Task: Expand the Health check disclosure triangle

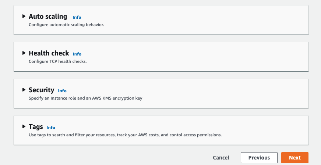Action: click(24, 53)
